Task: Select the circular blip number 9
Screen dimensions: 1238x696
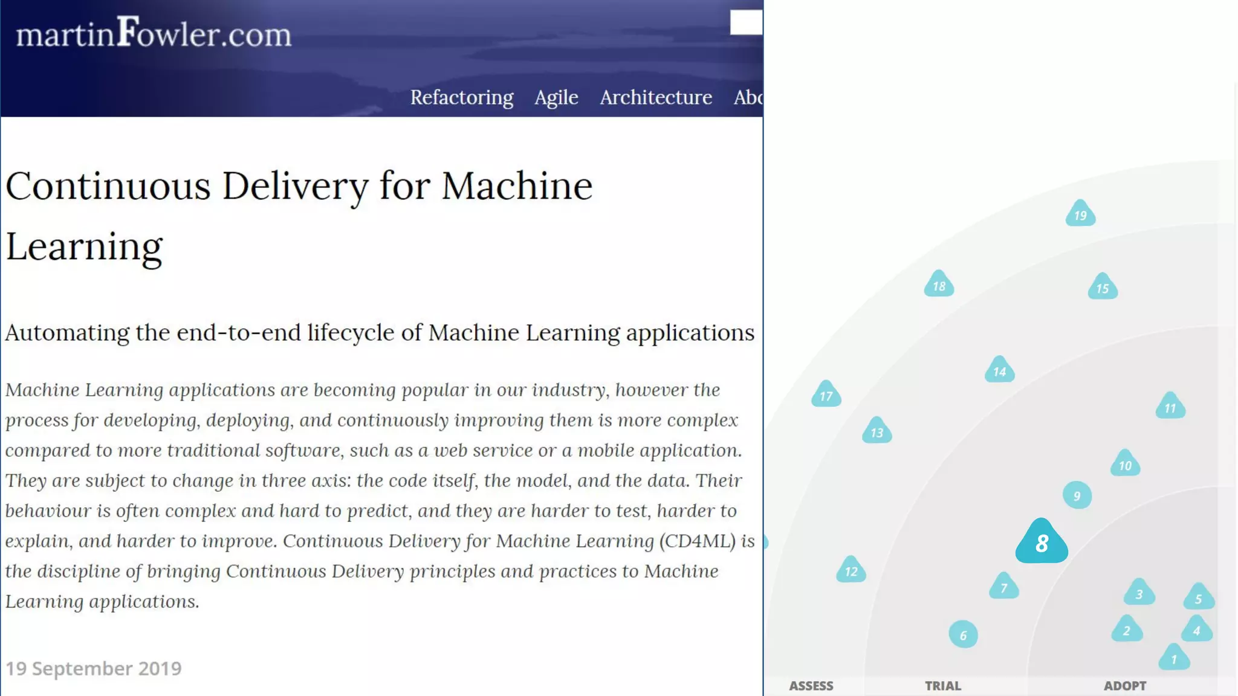Action: point(1077,495)
